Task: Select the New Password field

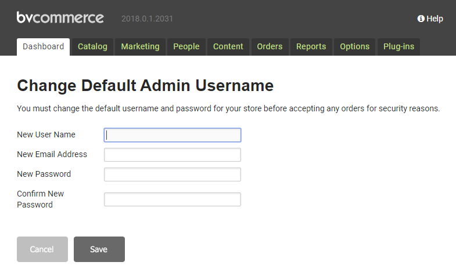Action: [173, 174]
